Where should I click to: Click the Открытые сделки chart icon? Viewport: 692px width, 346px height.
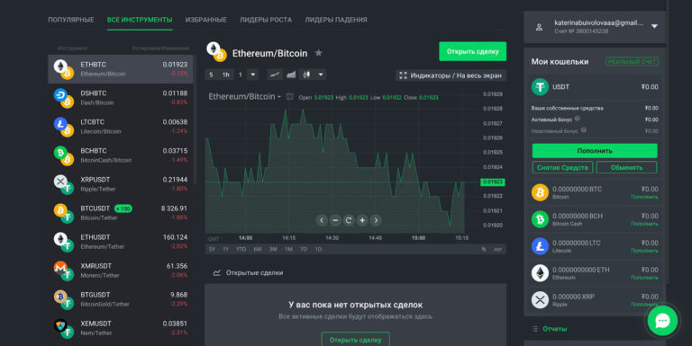[216, 273]
